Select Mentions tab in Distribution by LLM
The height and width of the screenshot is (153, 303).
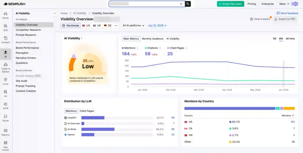tap(71, 111)
